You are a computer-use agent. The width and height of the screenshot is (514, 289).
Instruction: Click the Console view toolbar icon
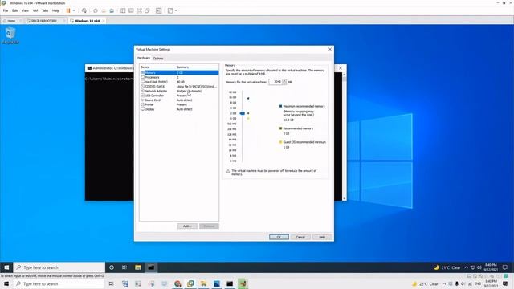[159, 10]
